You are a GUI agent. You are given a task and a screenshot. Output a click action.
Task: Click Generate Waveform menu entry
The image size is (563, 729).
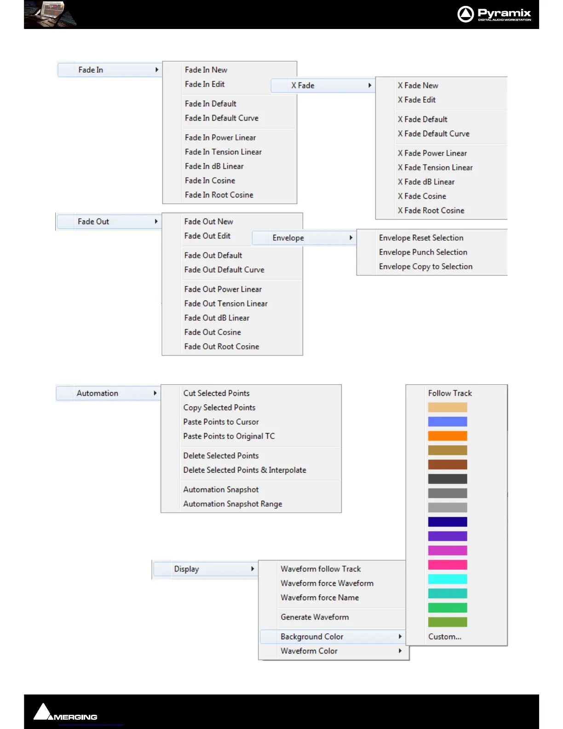pos(315,617)
